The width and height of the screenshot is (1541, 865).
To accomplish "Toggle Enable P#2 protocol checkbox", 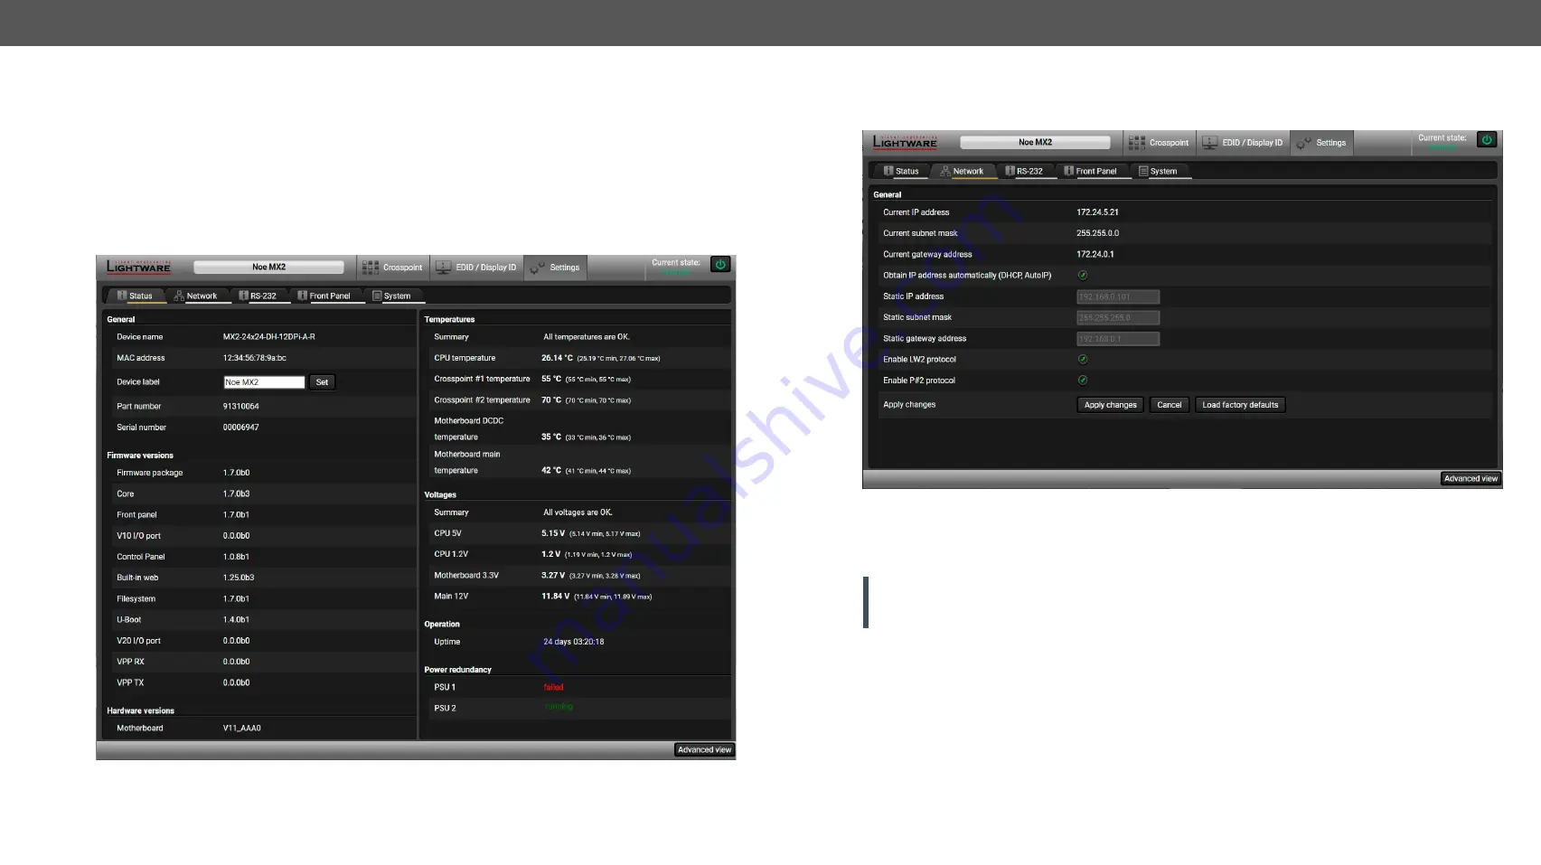I will tap(1082, 381).
